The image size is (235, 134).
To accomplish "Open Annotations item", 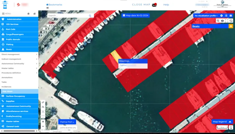I will 19,78.
